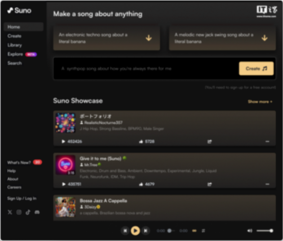This screenshot has height=241, width=283.
Task: Click the play button in the bottom player
Action: point(135,231)
